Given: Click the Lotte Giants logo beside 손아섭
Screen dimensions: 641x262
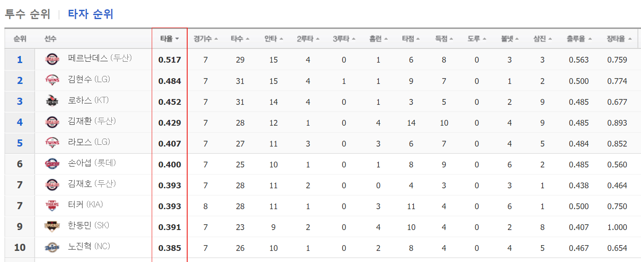Looking at the screenshot, I should [52, 164].
